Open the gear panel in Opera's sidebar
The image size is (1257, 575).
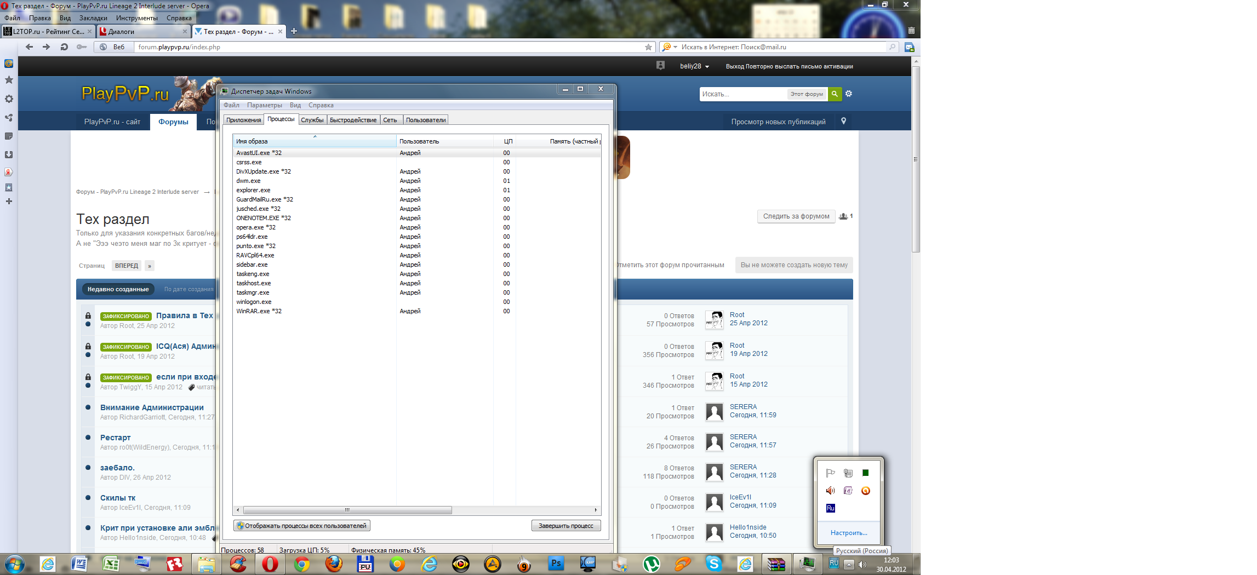(9, 99)
